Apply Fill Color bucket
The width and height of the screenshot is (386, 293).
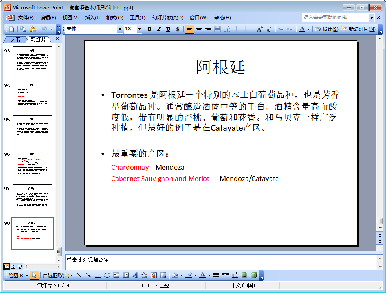175,275
